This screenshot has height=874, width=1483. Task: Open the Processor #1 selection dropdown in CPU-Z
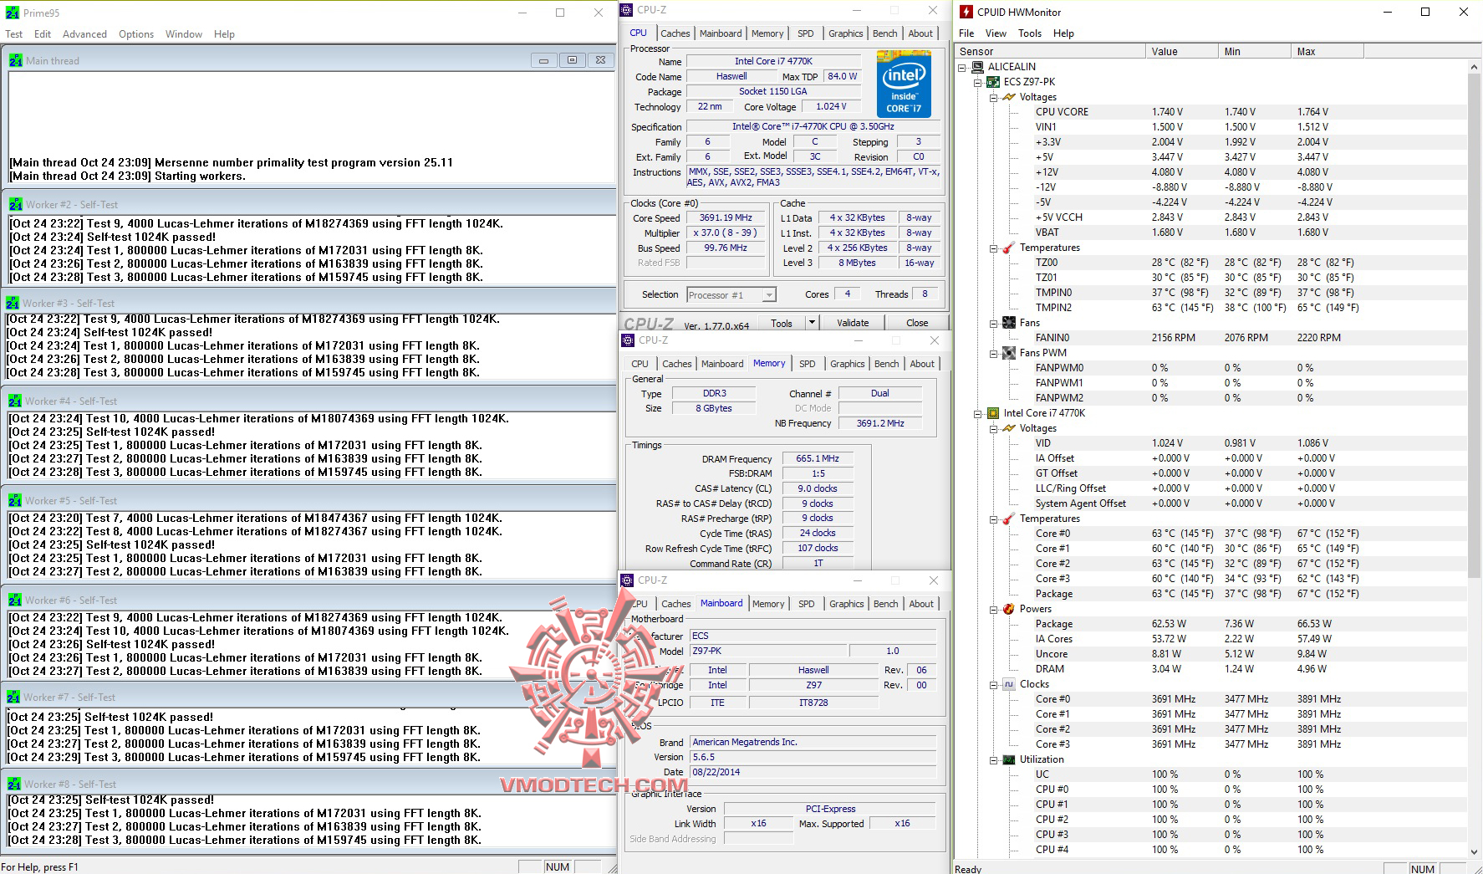(769, 294)
